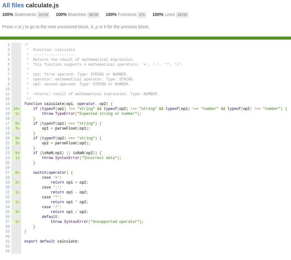
Task: Click the 100% Lines label
Action: [x=164, y=15]
